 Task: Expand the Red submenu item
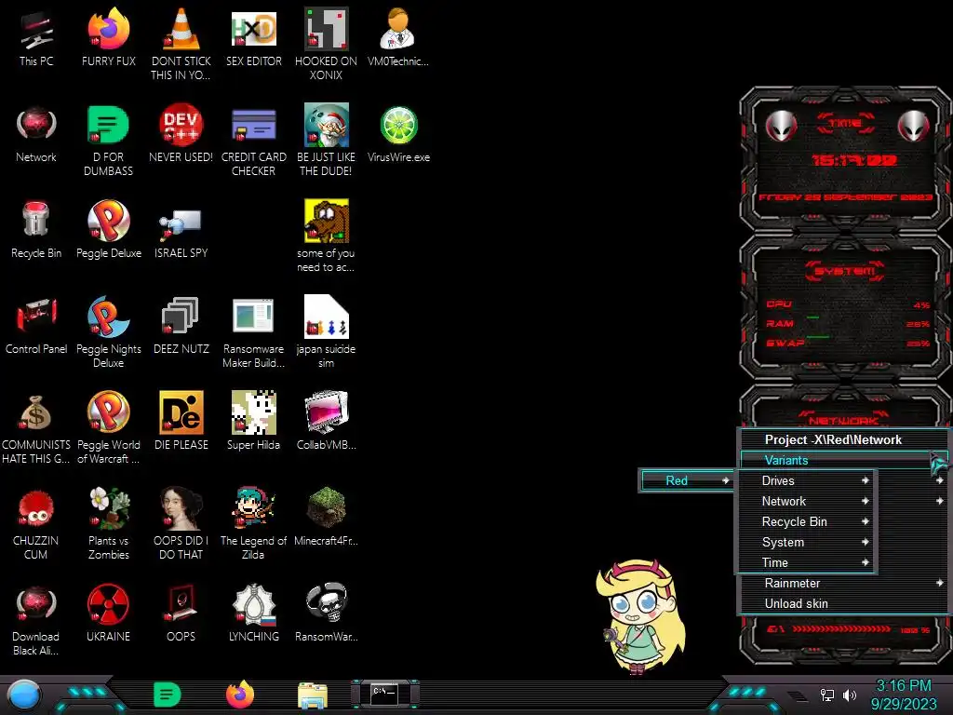tap(687, 480)
